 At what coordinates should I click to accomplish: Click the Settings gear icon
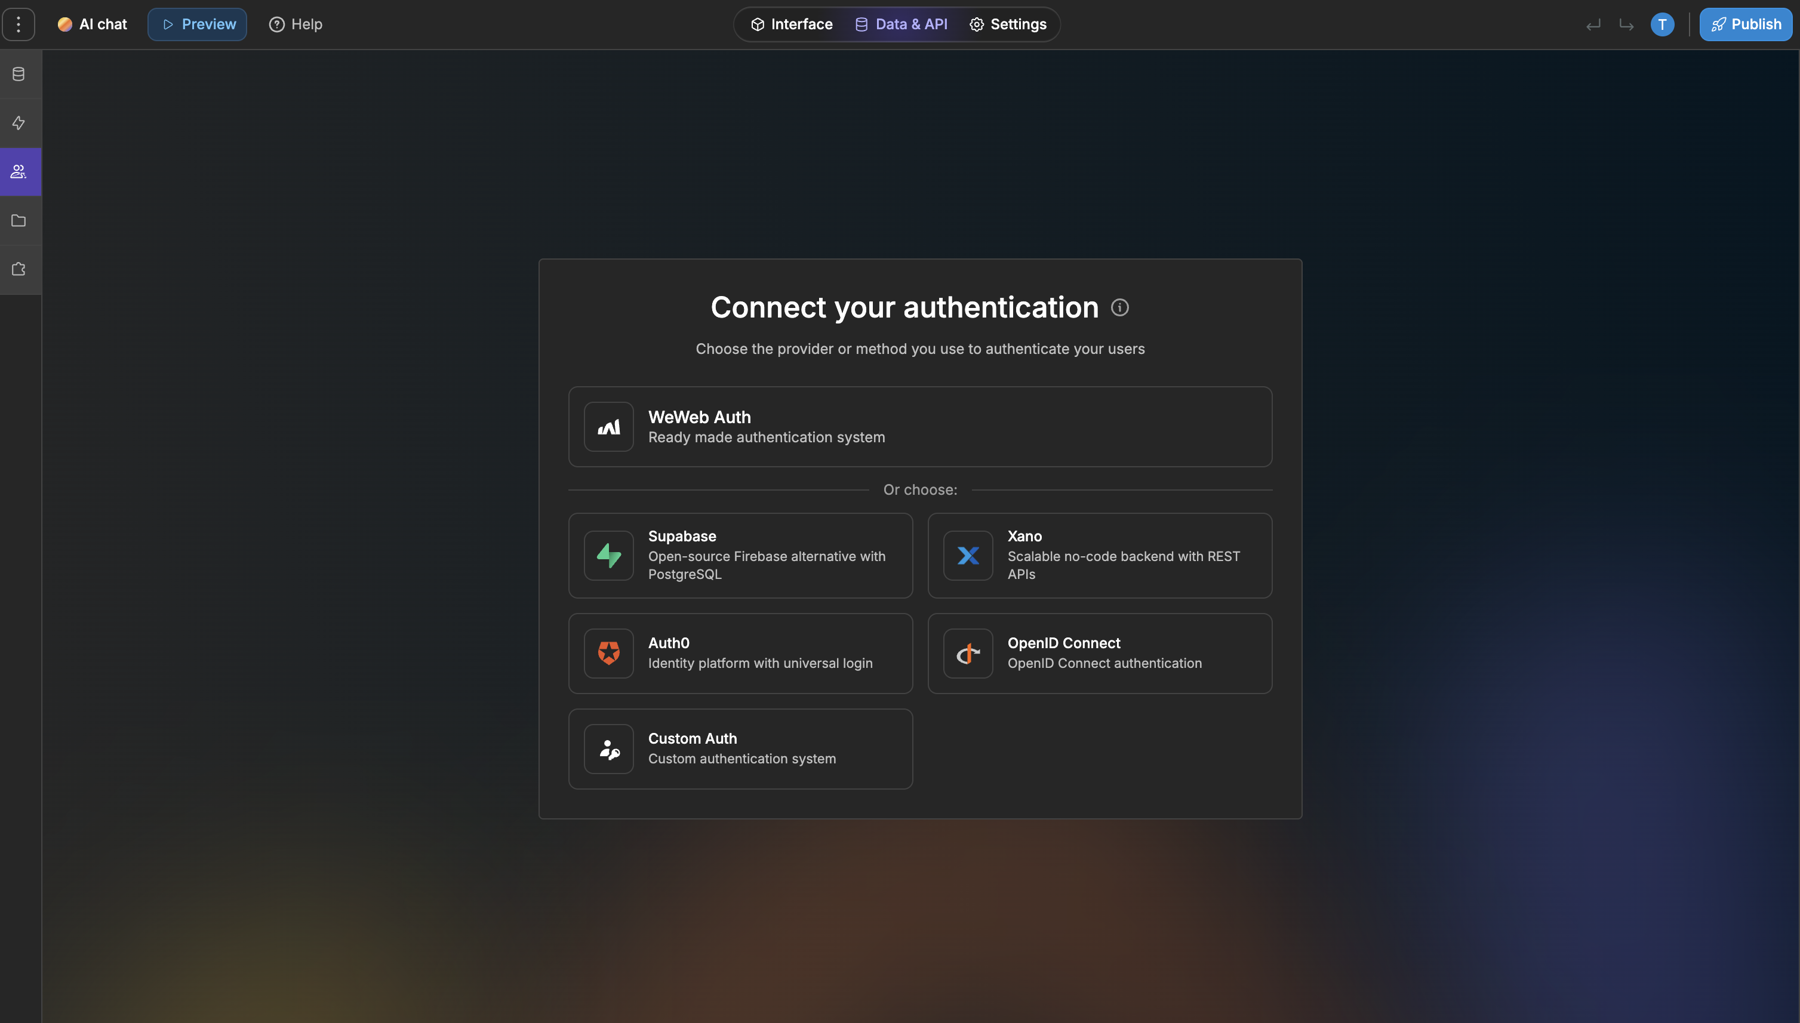tap(977, 24)
